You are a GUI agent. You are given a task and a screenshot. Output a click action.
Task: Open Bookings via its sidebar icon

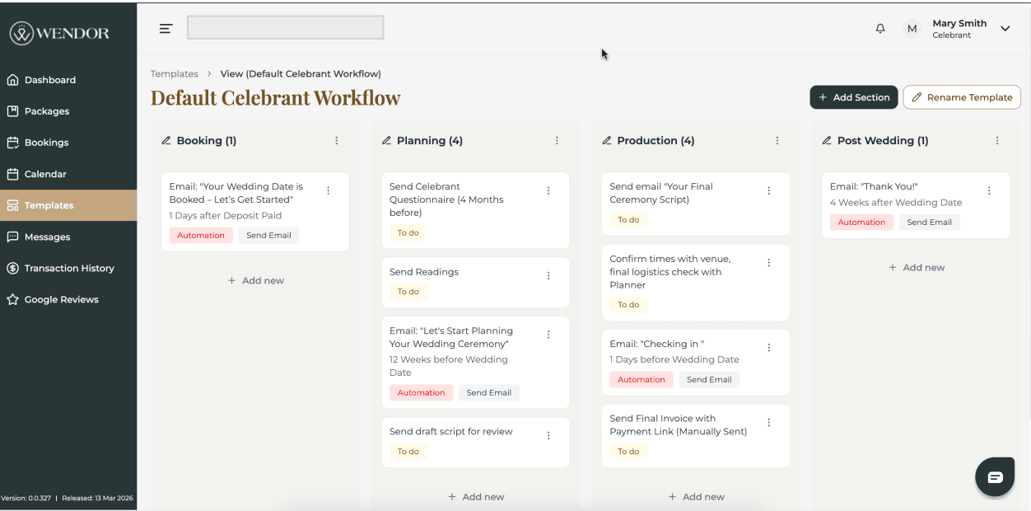pyautogui.click(x=12, y=142)
